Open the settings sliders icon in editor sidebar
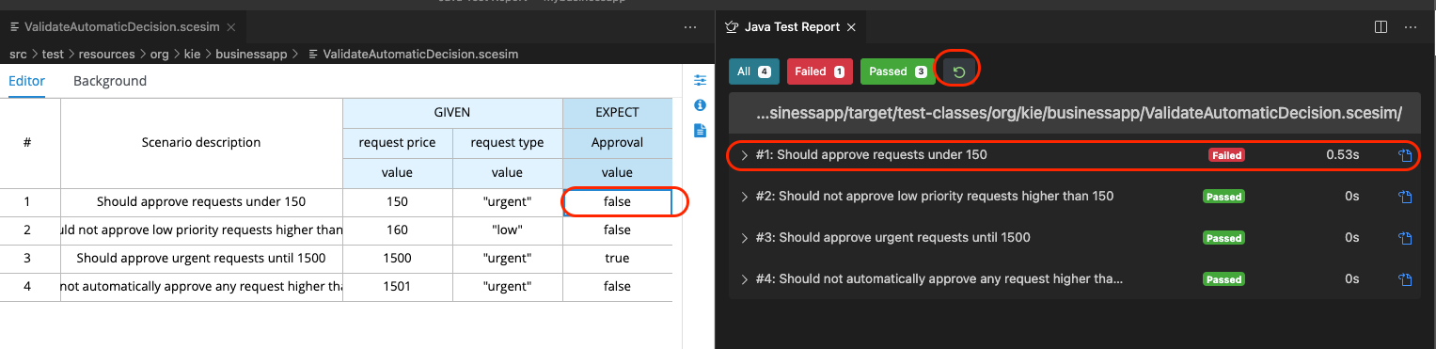This screenshot has height=349, width=1436. (x=700, y=81)
